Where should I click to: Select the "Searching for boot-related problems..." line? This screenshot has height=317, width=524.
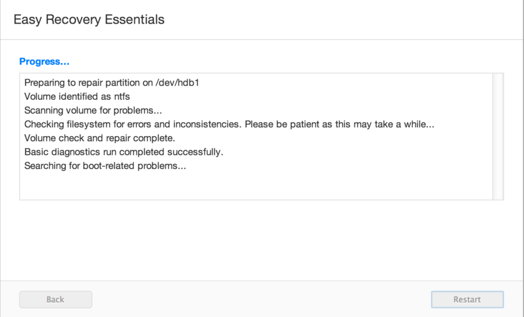tap(105, 166)
